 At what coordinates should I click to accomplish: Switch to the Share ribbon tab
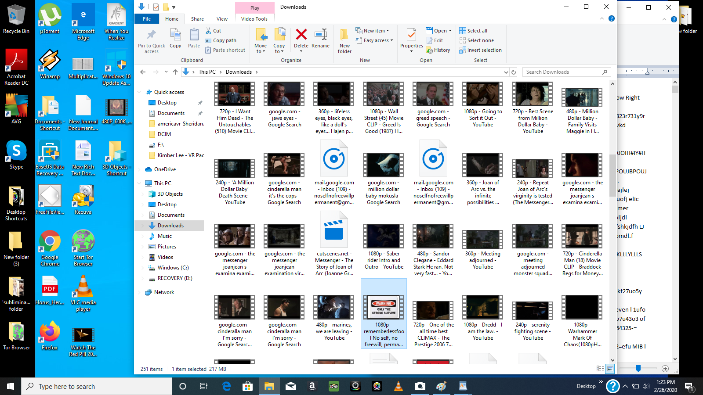(x=197, y=19)
